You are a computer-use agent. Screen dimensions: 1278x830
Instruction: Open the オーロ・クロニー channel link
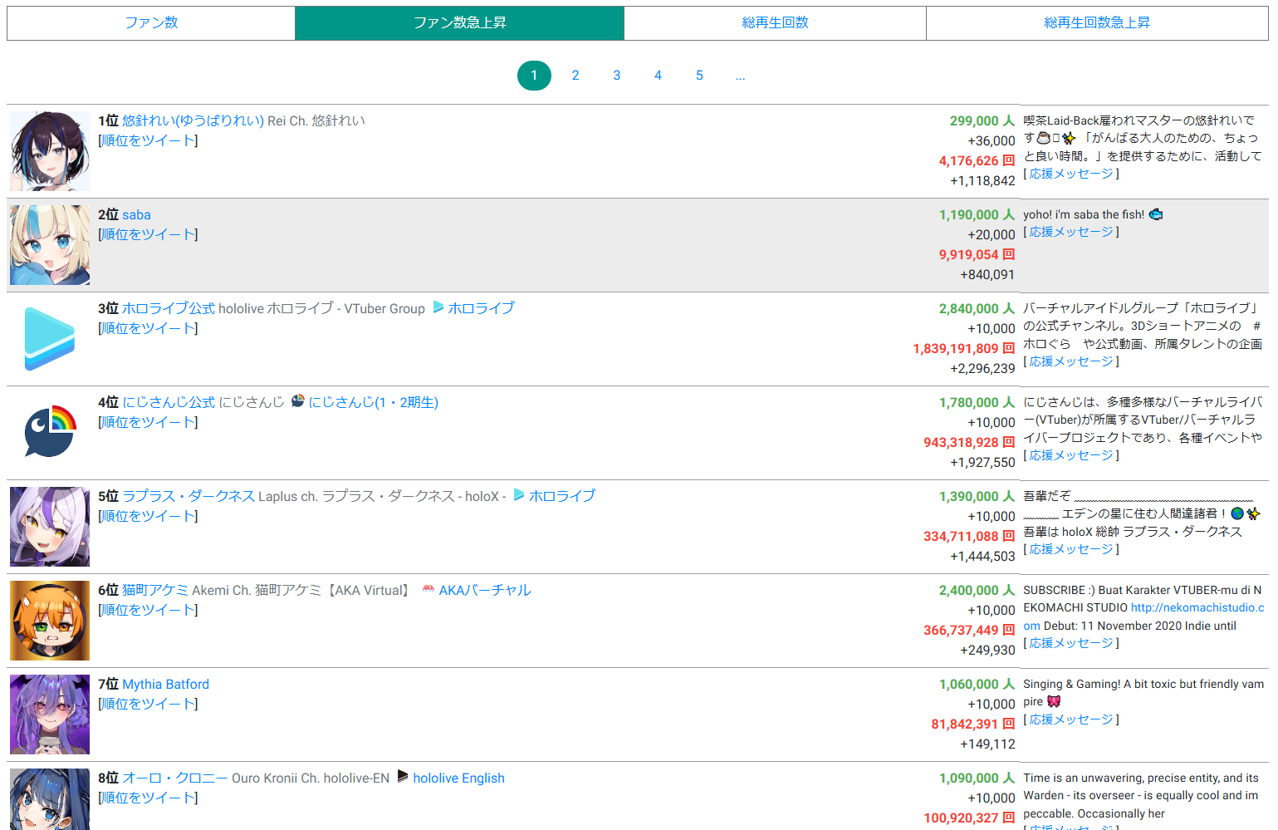(x=175, y=778)
